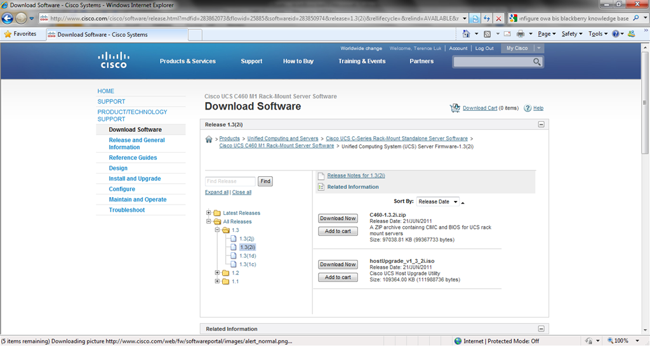Expand the bottom Related Information section

[541, 329]
